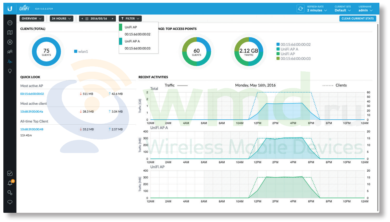Click the Most active AP label
The image size is (390, 222).
click(32, 86)
